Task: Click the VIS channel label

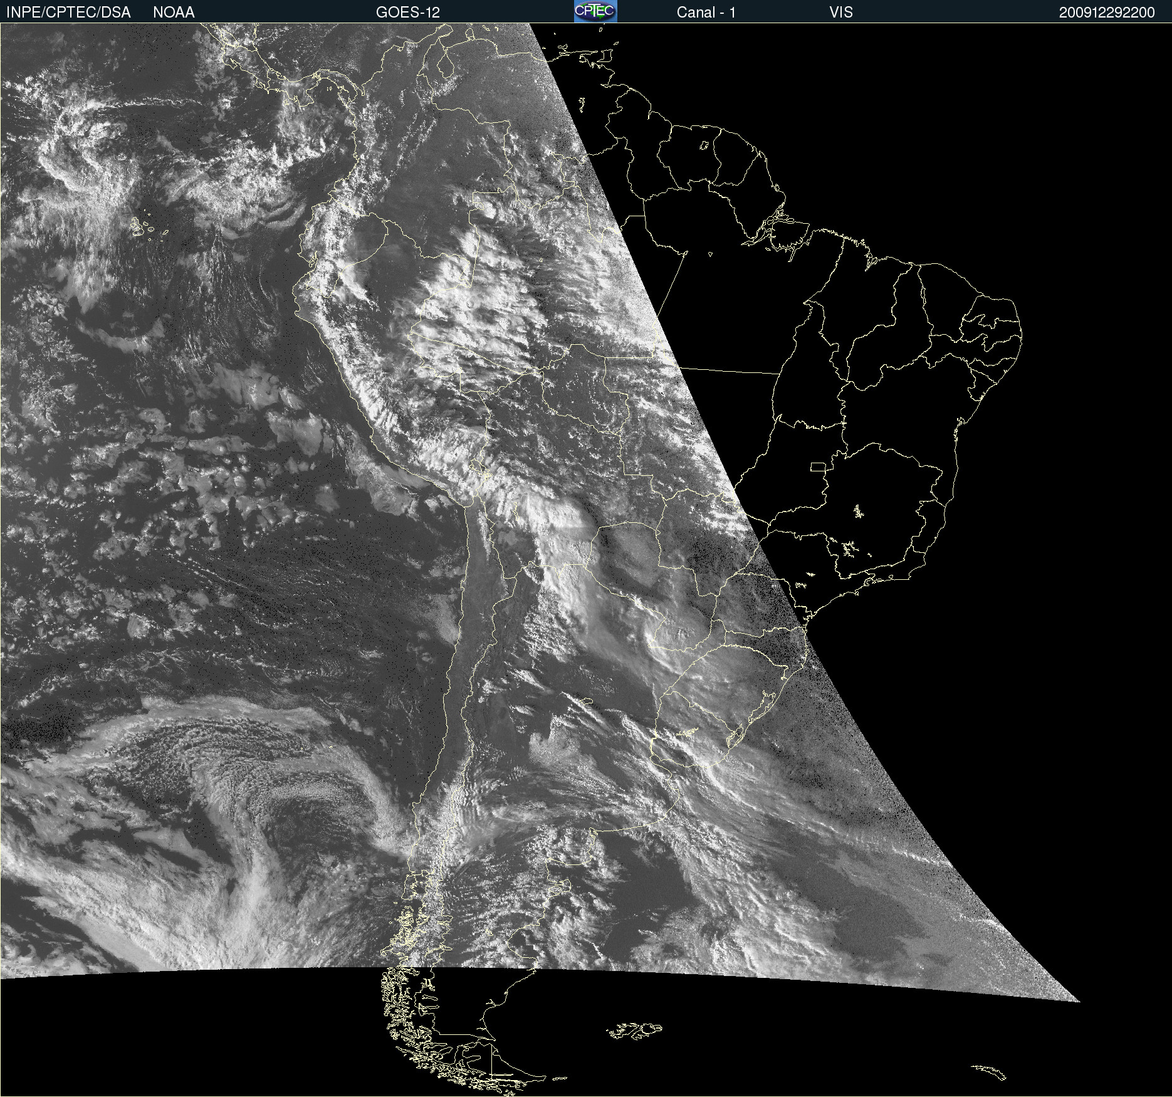Action: pos(841,13)
